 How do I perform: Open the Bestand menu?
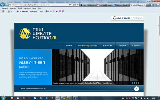(5, 8)
